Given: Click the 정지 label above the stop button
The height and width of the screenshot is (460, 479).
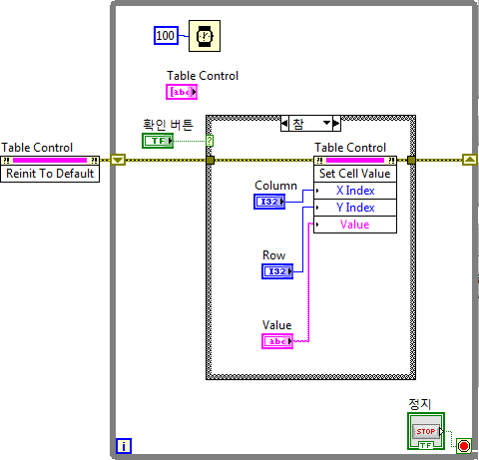Looking at the screenshot, I should pyautogui.click(x=419, y=404).
